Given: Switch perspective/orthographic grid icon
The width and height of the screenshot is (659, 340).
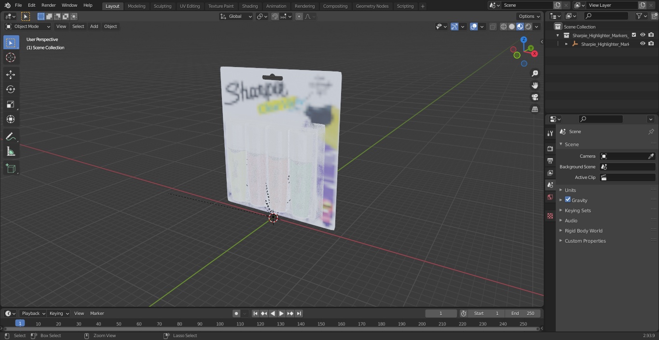Looking at the screenshot, I should [x=535, y=109].
